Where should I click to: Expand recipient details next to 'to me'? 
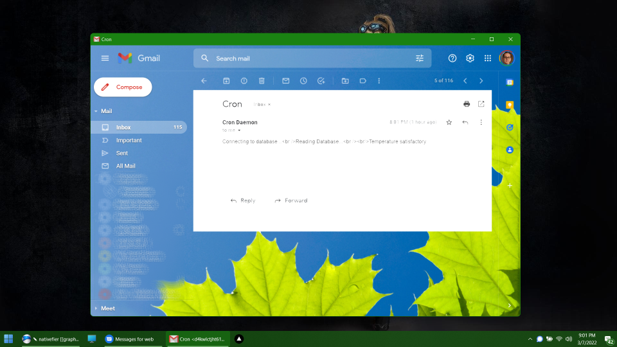(239, 130)
